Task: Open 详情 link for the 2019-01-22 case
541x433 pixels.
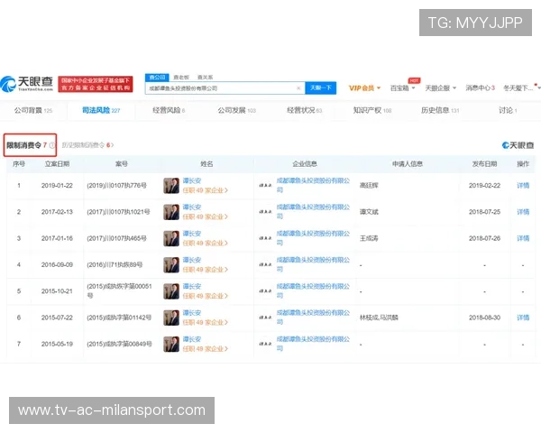Action: tap(522, 185)
